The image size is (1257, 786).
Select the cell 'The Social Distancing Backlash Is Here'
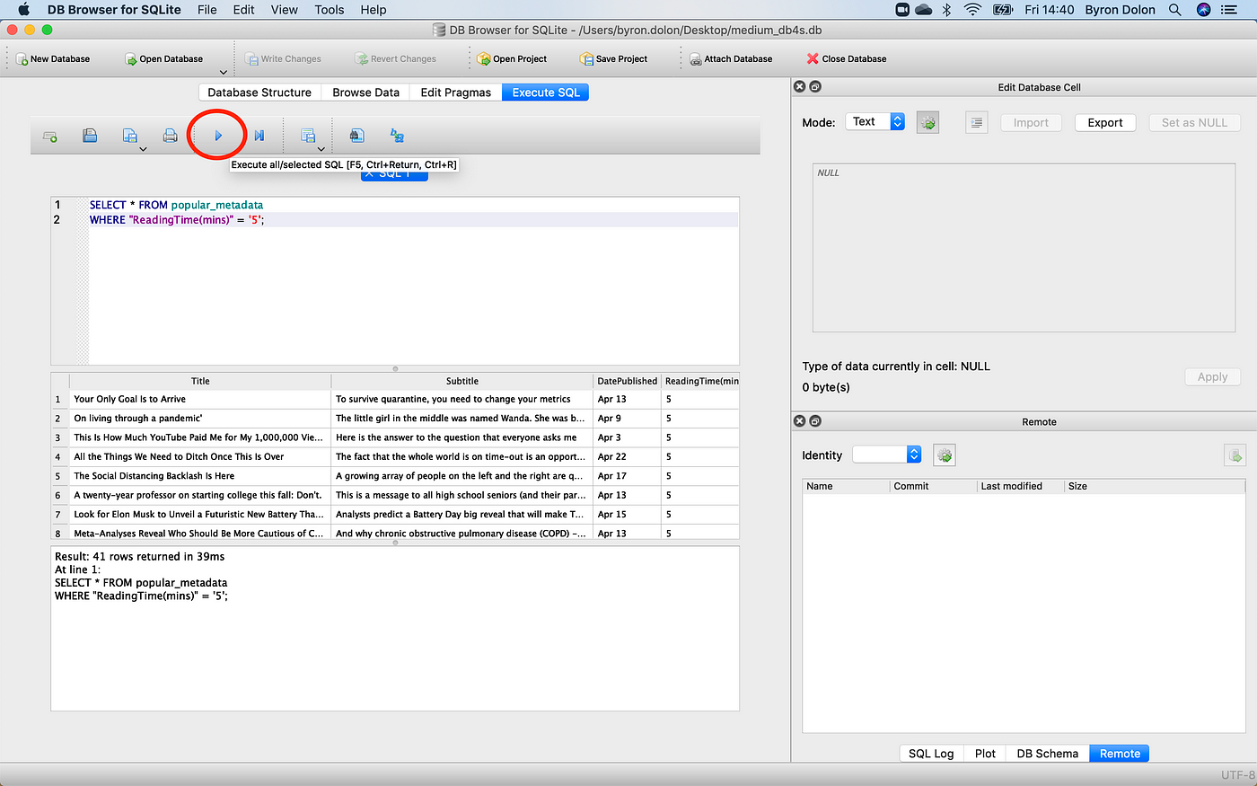coord(200,476)
